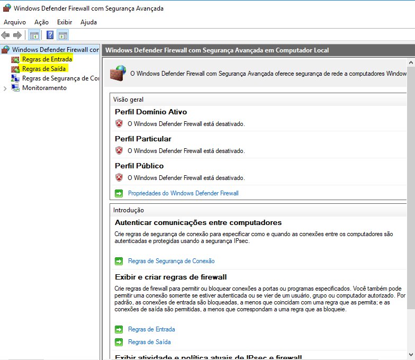Viewport: 415px width, 360px height.
Task: Expand the Monitoramento tree node
Action: [x=5, y=88]
